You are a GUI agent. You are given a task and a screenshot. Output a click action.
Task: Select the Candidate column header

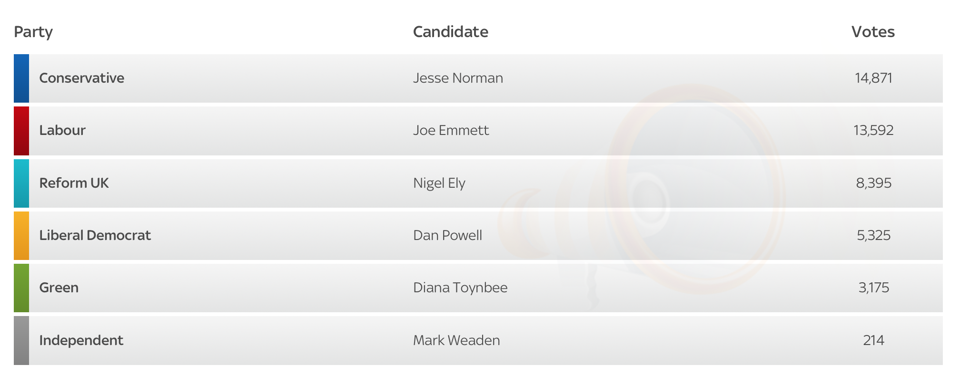coord(450,32)
